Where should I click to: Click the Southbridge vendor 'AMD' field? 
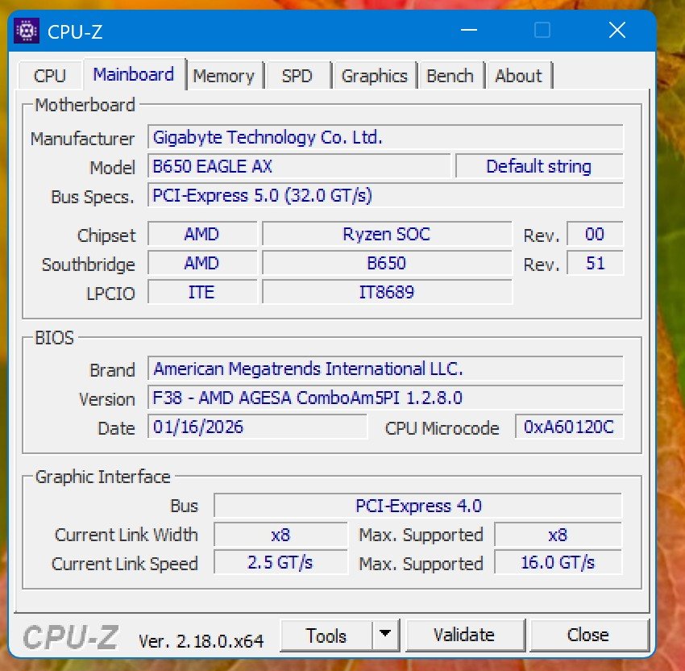[201, 263]
